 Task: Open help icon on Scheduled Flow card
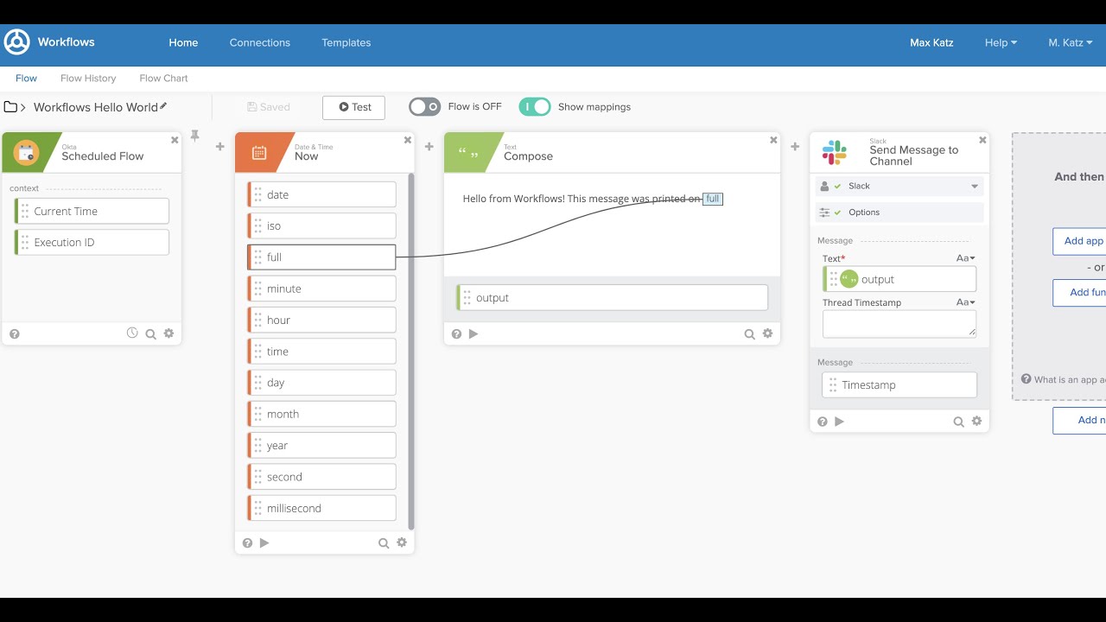(x=15, y=333)
